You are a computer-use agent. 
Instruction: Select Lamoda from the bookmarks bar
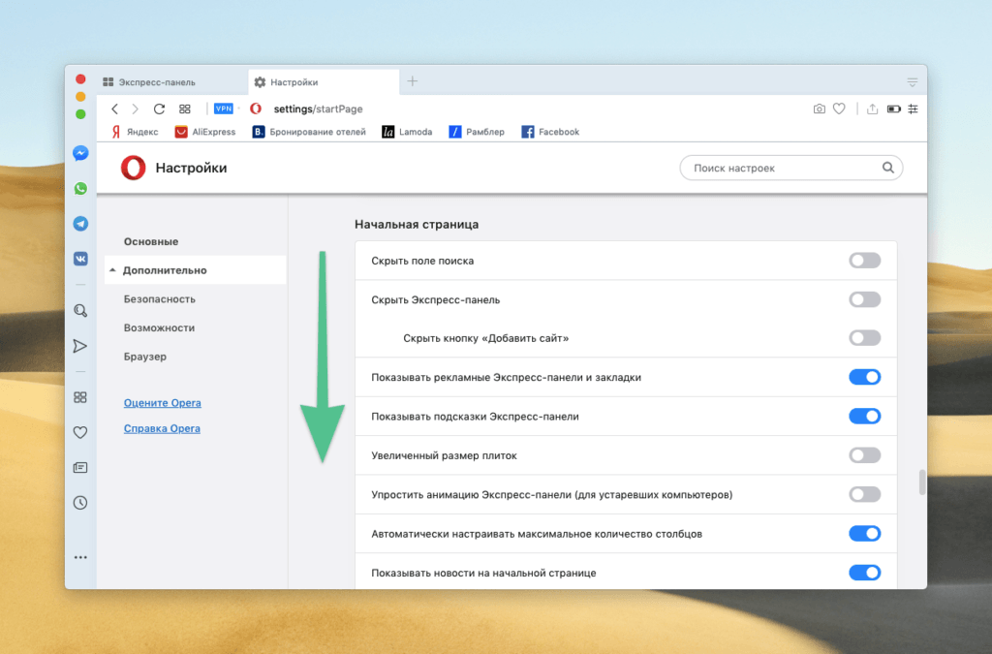(x=407, y=131)
